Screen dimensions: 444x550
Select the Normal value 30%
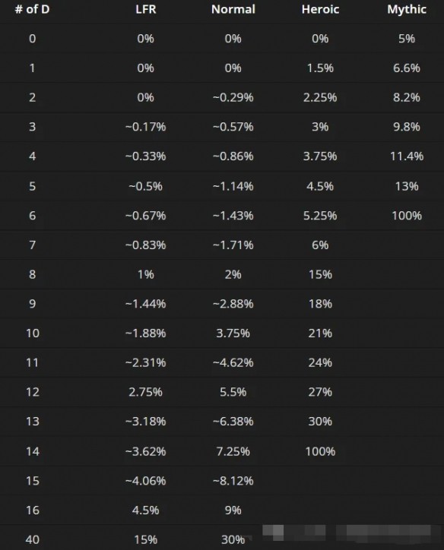(x=233, y=539)
